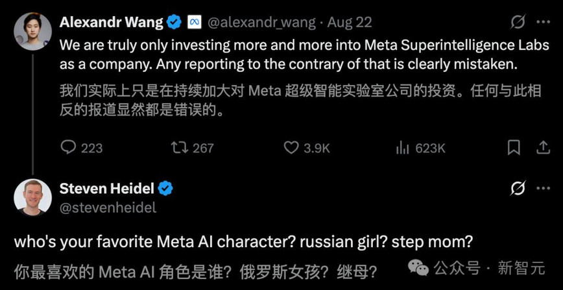563x290 pixels.
Task: Open Steven Heidel's profile picture
Action: tap(32, 197)
